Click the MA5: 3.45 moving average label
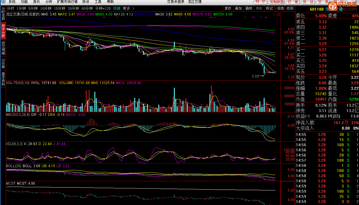Image resolution: width=359 pixels, height=205 pixels. coord(49,14)
